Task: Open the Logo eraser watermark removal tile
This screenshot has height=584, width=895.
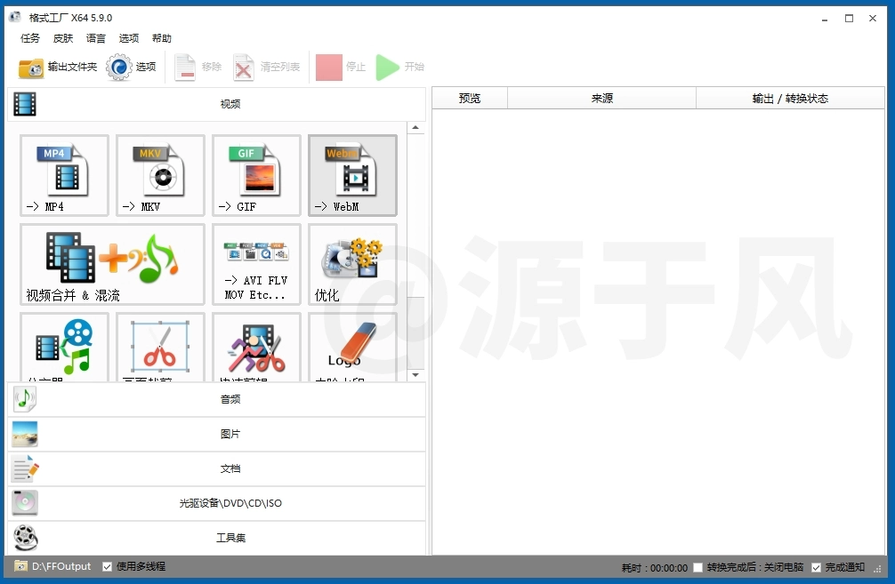Action: coord(352,348)
